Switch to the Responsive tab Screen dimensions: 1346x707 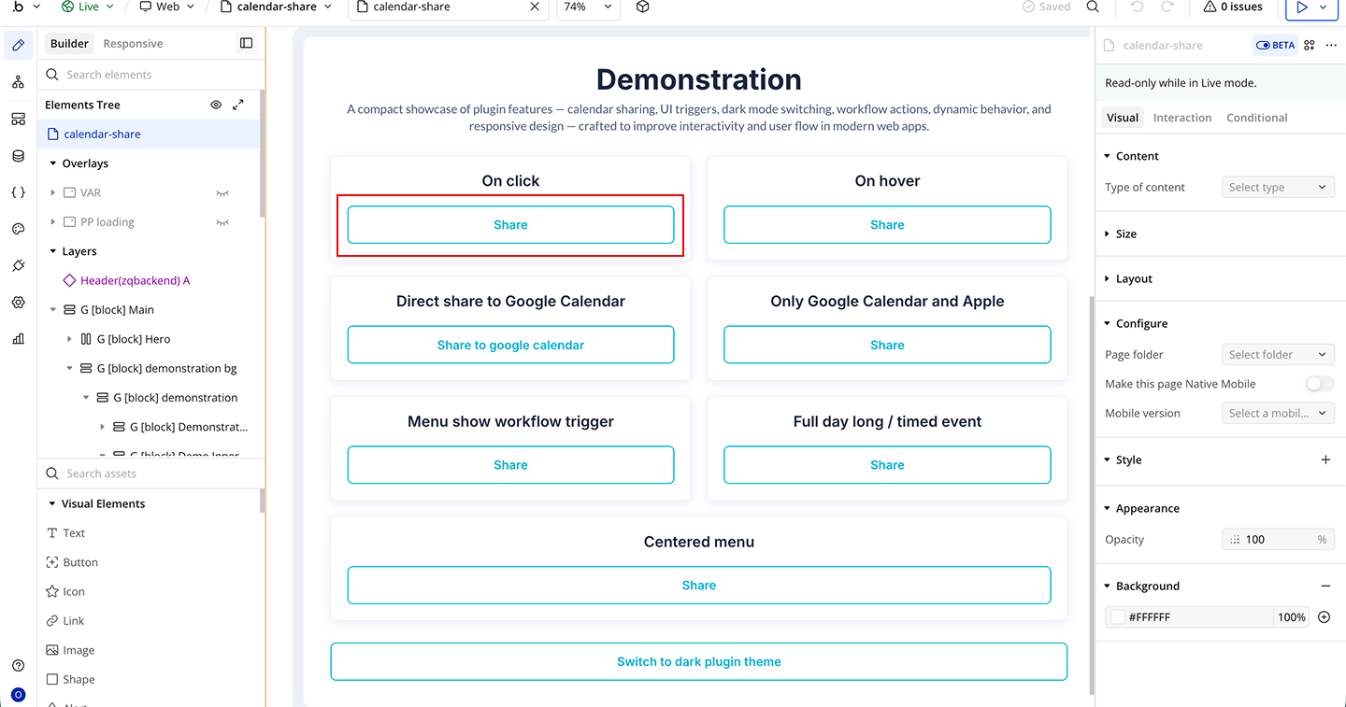[x=133, y=44]
